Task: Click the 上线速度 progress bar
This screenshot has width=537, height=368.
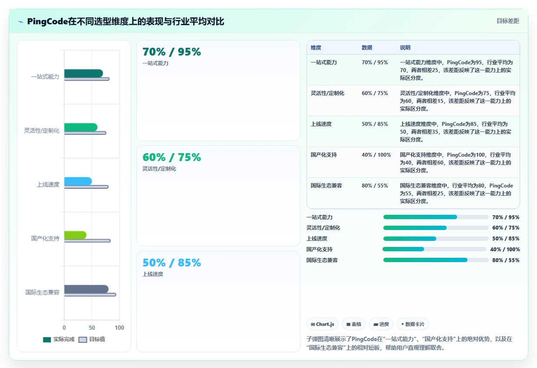Action: tap(436, 239)
